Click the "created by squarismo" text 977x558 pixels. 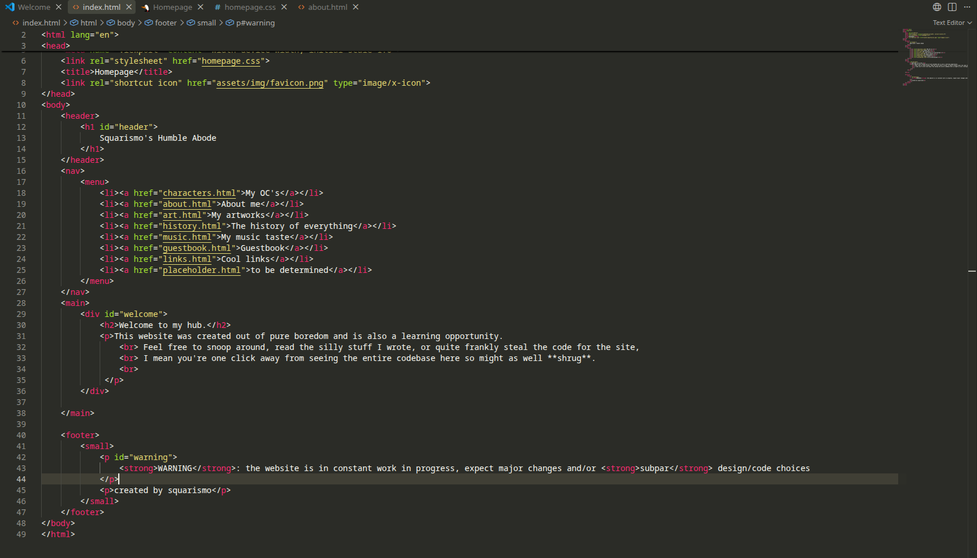[163, 490]
